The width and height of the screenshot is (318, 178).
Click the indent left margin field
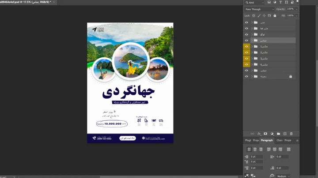(x=257, y=157)
